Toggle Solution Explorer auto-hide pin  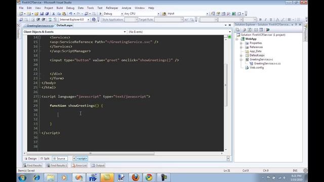click(296, 25)
